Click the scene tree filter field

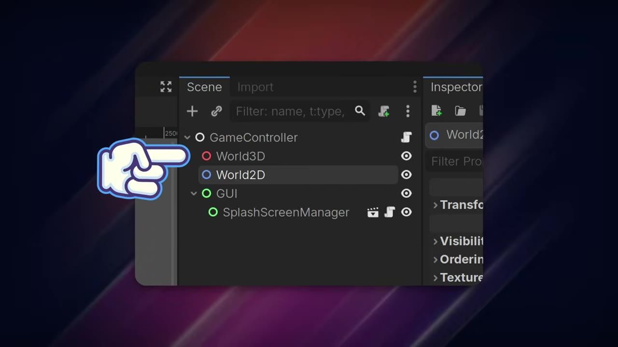(x=300, y=111)
